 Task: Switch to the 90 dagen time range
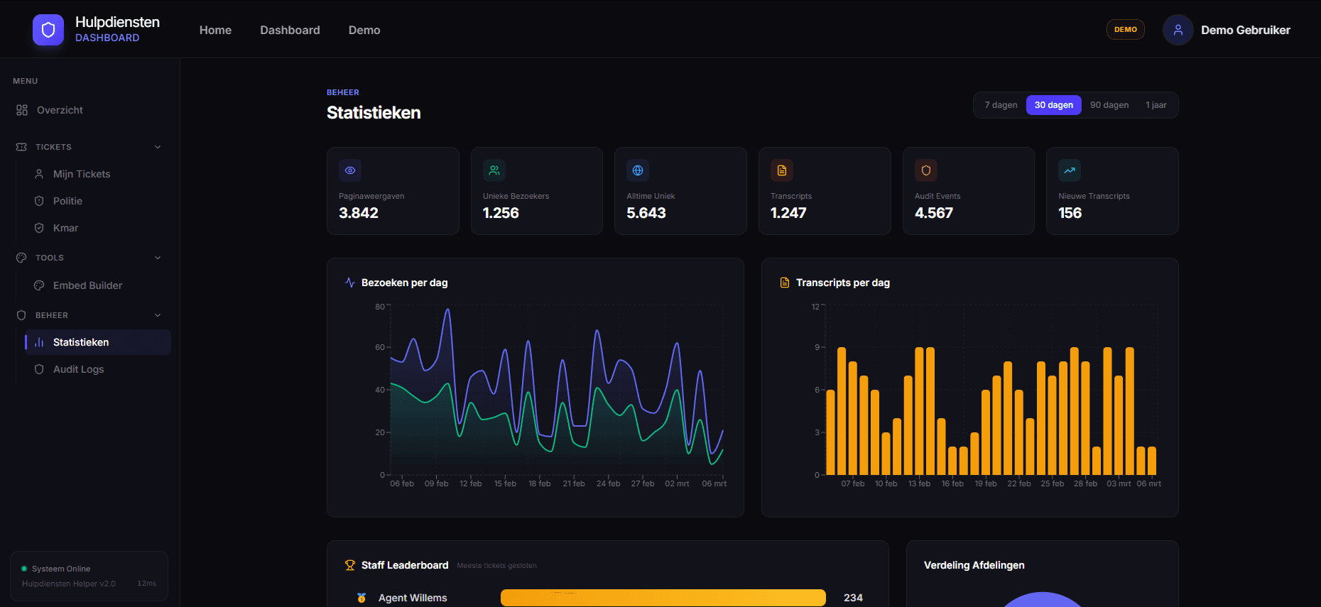click(1109, 105)
